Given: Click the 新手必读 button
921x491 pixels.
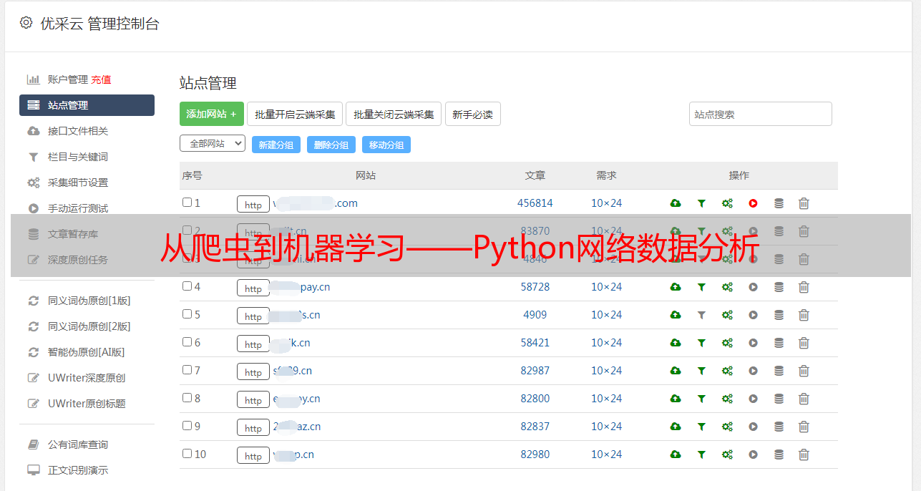Looking at the screenshot, I should [473, 114].
